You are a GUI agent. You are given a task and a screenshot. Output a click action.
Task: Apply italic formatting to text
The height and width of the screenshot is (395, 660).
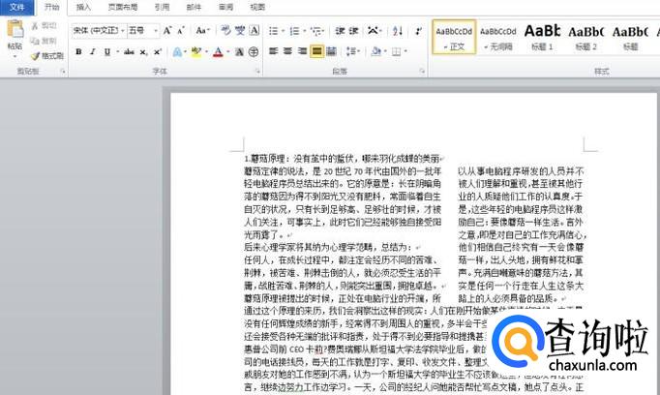(93, 51)
